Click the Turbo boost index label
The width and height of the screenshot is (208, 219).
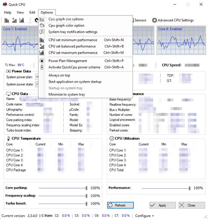click(19, 130)
